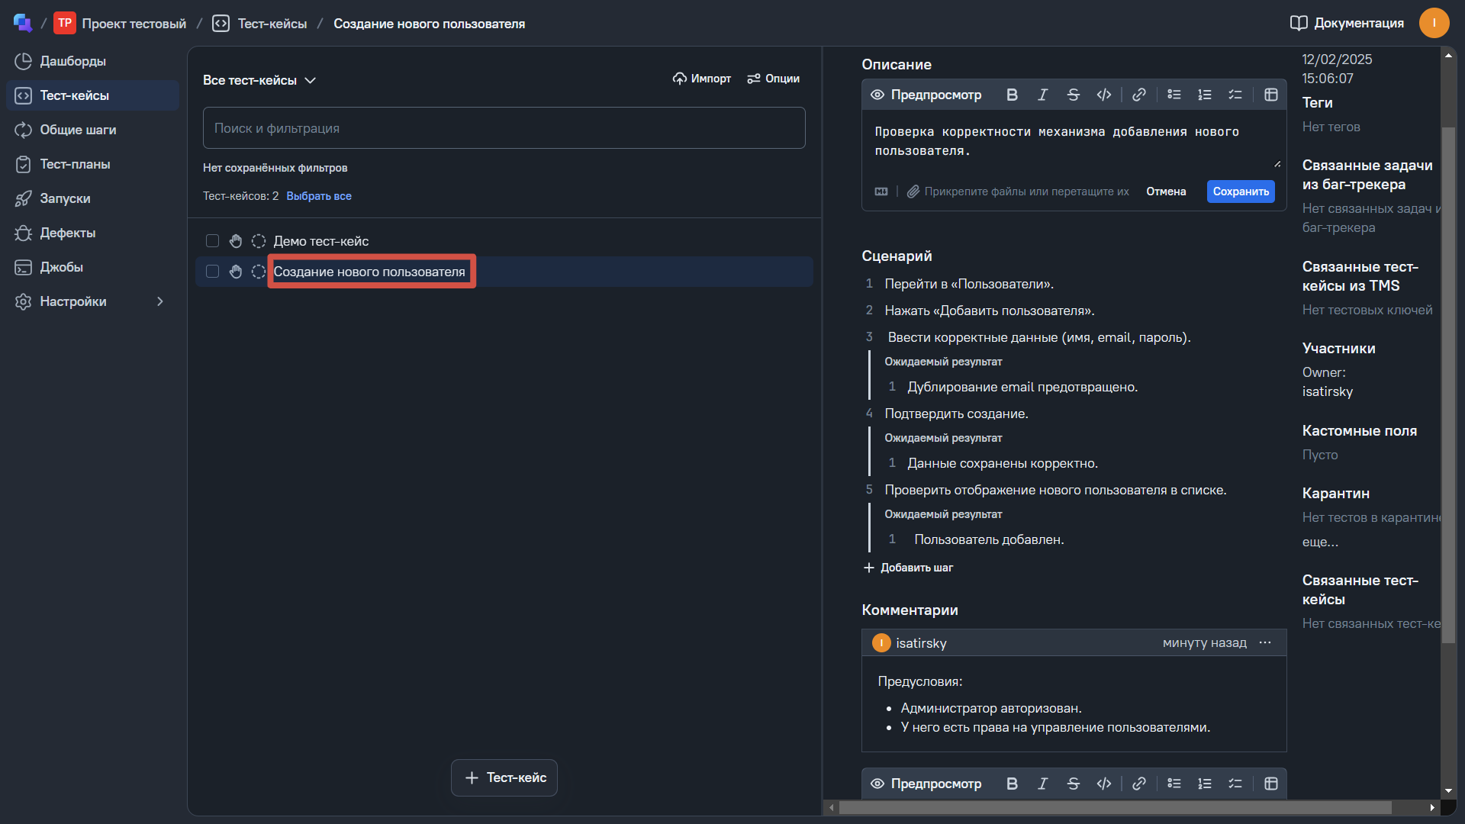Click the attach files paperclip icon
Screen dimensions: 1465x824
pyautogui.click(x=913, y=192)
